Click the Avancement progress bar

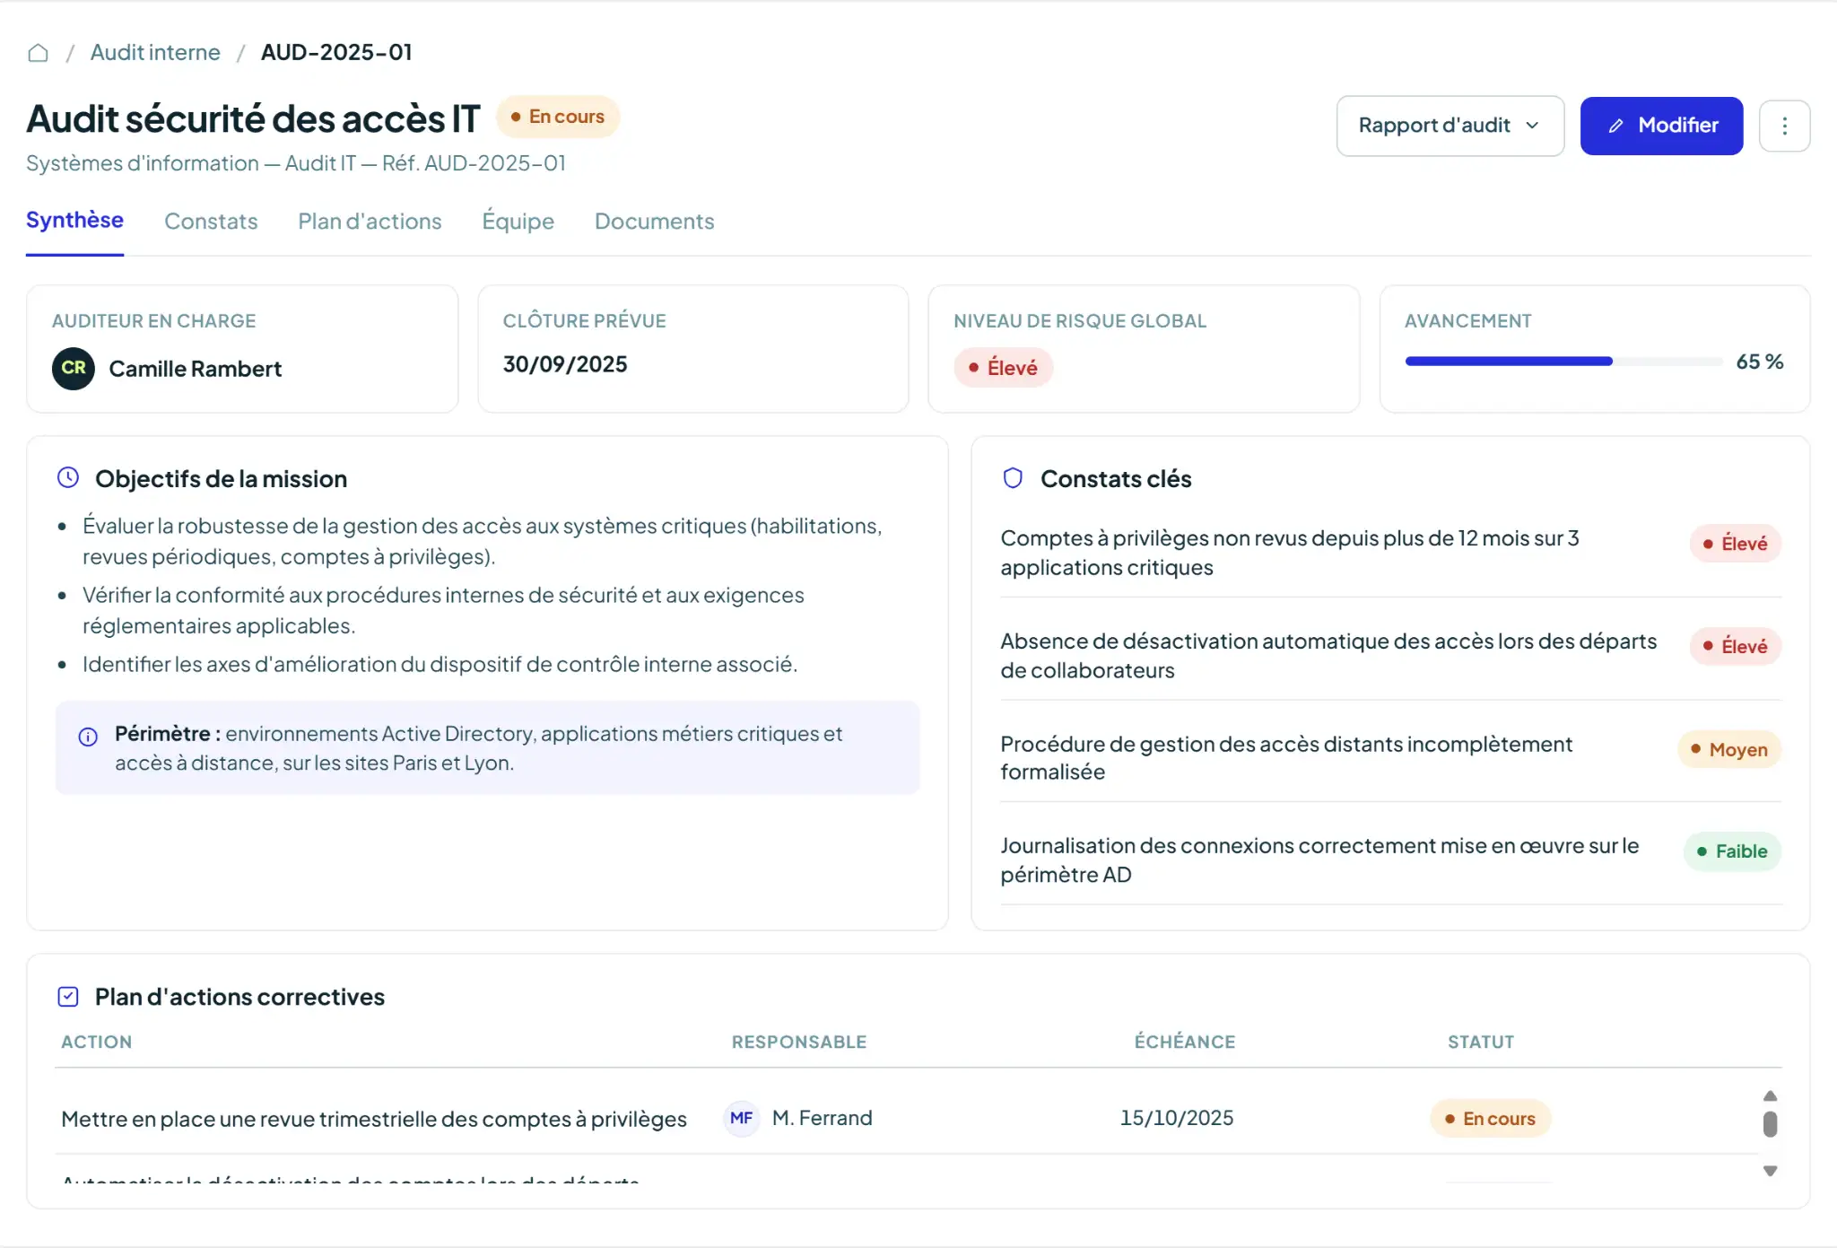[x=1563, y=362]
